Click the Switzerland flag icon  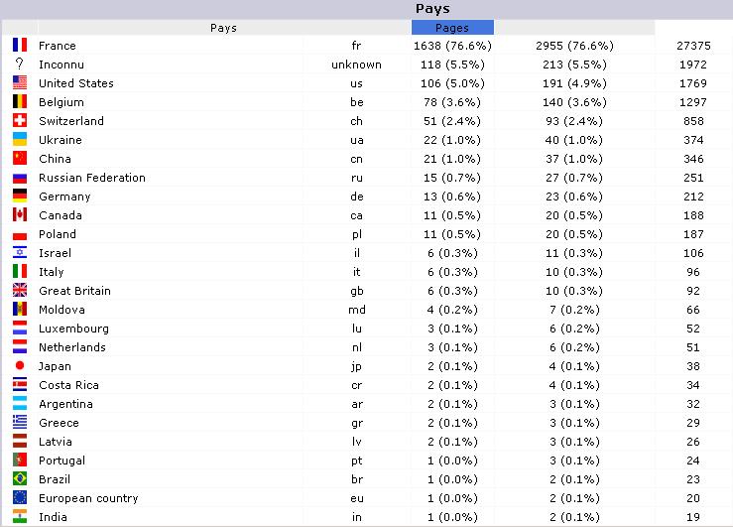click(20, 121)
